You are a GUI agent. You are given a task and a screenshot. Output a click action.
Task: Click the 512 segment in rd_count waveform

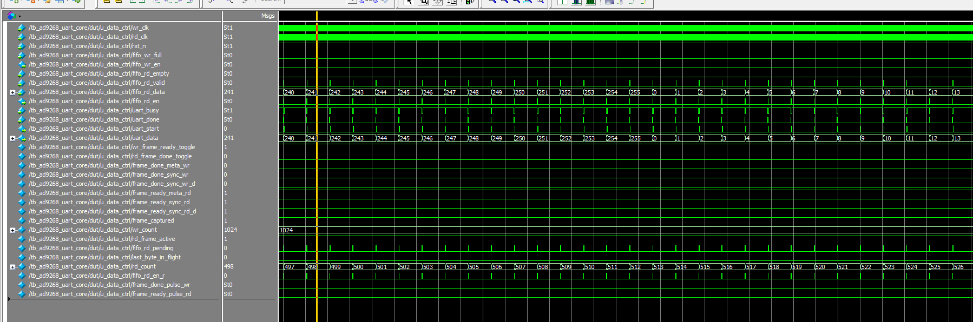[x=640, y=267]
